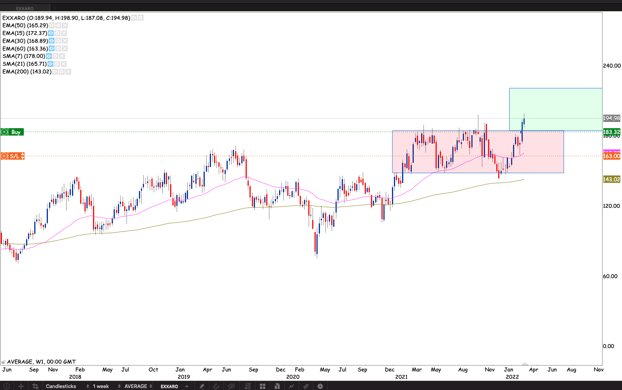Open settings gear for EMA(50) indicator
The image size is (622, 390).
58,25
